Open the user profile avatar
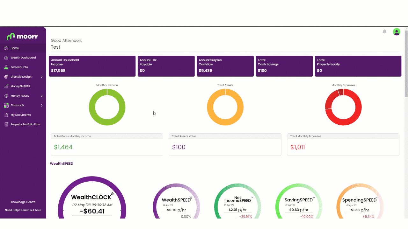This screenshot has width=408, height=229. click(x=397, y=31)
